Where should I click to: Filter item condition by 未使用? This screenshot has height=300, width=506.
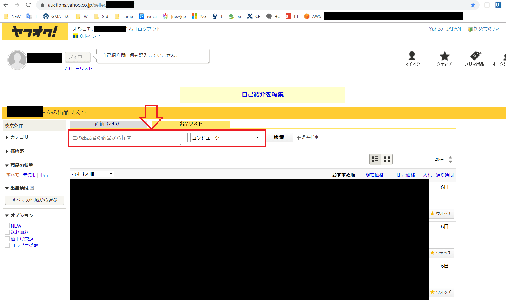(29, 175)
